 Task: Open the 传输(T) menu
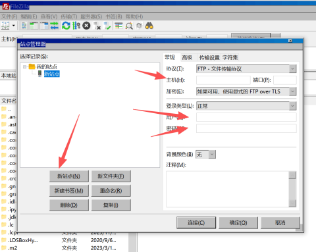tap(69, 16)
